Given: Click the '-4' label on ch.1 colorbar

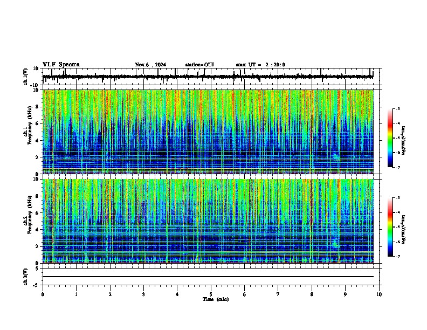Looking at the screenshot, I should (x=398, y=123).
